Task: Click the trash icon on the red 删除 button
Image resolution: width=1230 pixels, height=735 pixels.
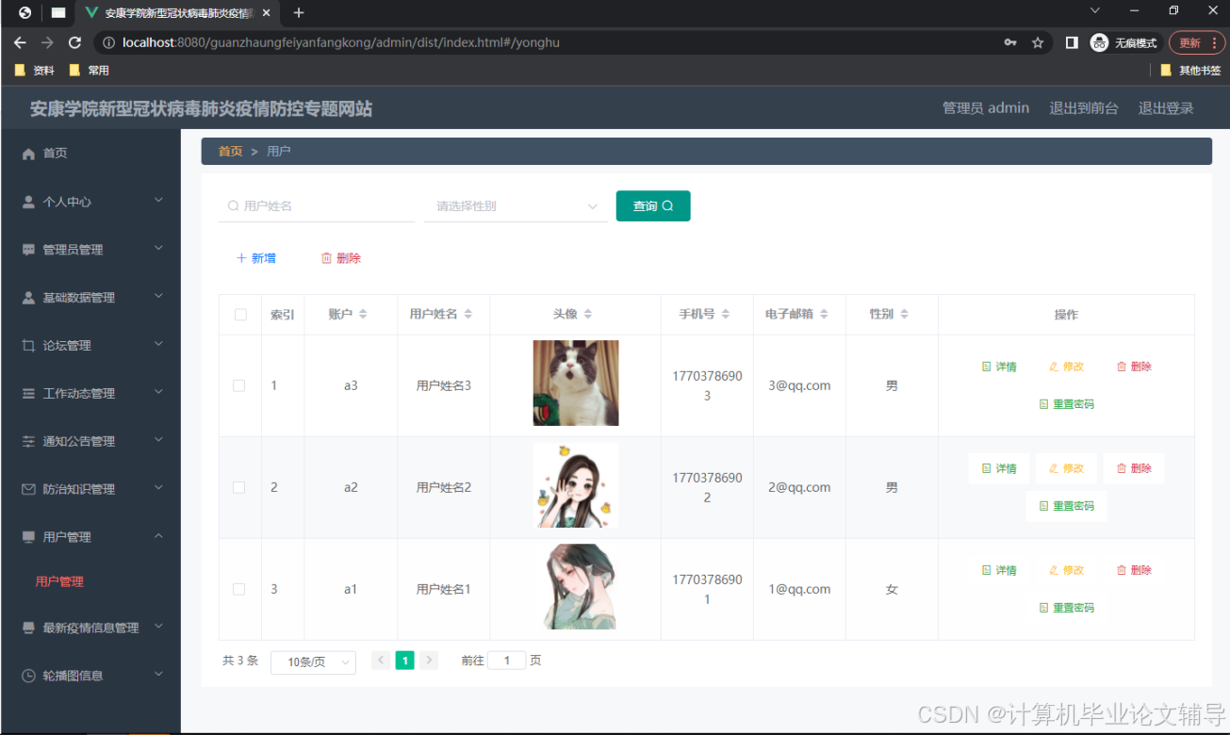Action: click(324, 257)
